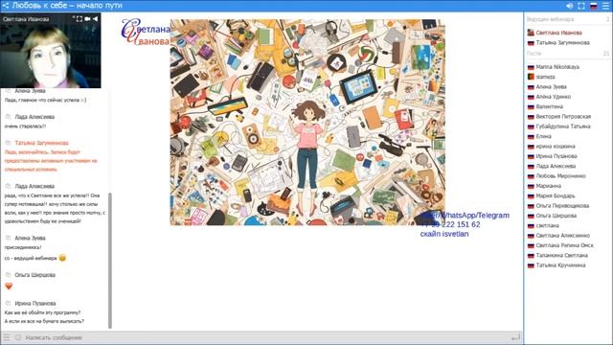613x345 pixels.
Task: Send the message with the enter-arrow icon
Action: pyautogui.click(x=515, y=336)
